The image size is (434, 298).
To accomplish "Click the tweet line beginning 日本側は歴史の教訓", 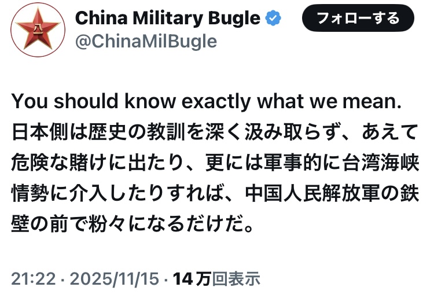I will coord(214,133).
